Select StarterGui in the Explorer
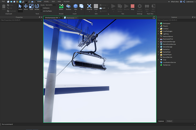This screenshot has width=196, height=130. (x=166, y=49)
